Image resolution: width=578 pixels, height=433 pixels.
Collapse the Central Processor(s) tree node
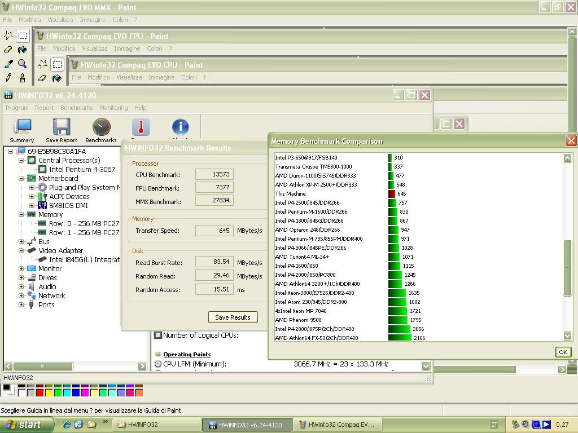point(21,161)
